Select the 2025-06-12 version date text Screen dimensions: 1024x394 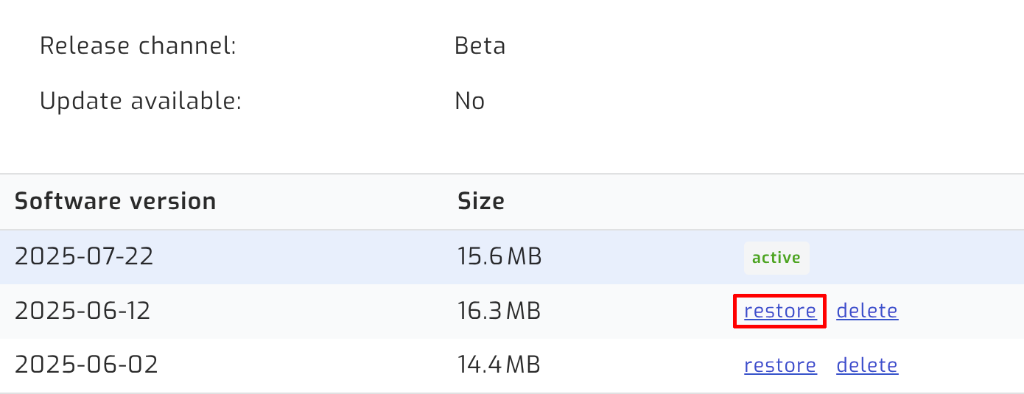point(83,311)
